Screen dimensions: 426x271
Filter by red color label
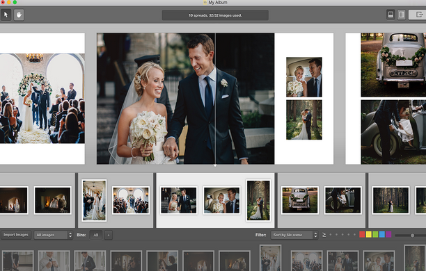[362, 235]
